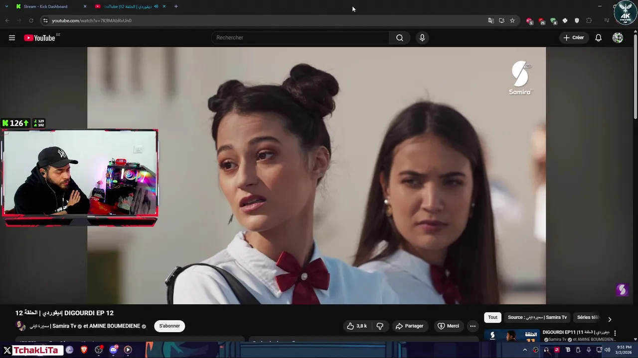Select the 'Tout' filter chip
This screenshot has height=358, width=638.
(x=492, y=317)
